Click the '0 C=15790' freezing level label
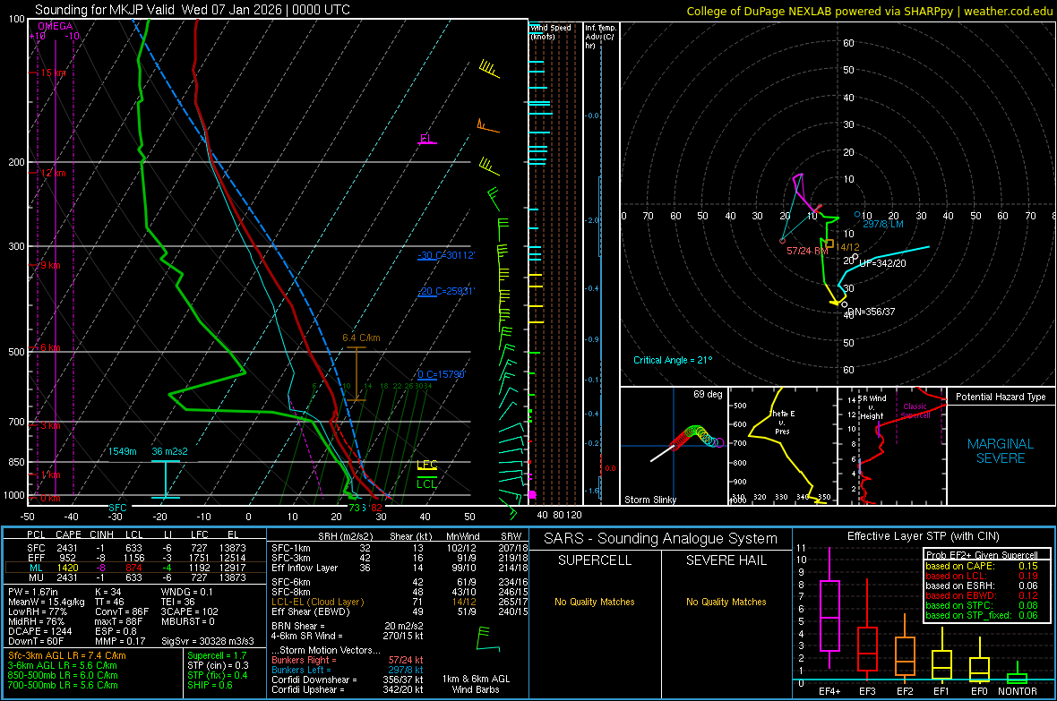The image size is (1057, 701). [442, 374]
